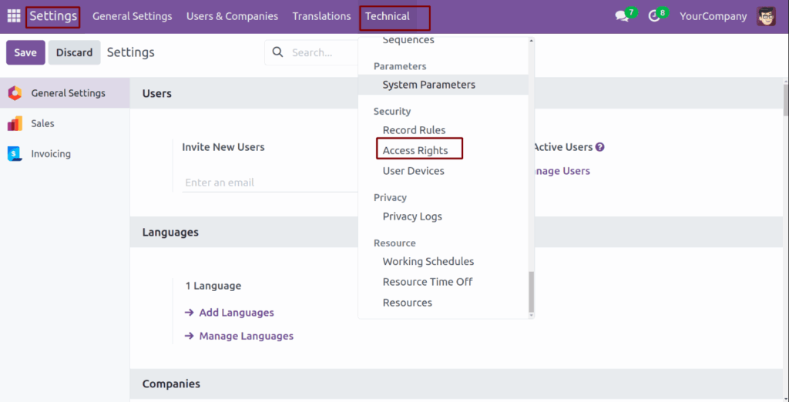This screenshot has width=789, height=402.
Task: Click the General Settings hexagon icon in sidebar
Action: pos(15,93)
